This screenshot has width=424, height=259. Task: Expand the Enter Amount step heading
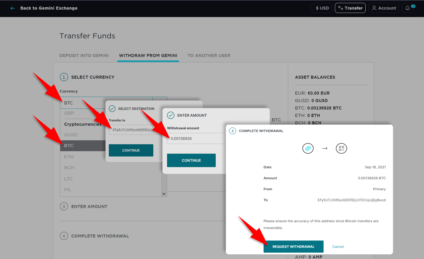tap(89, 206)
